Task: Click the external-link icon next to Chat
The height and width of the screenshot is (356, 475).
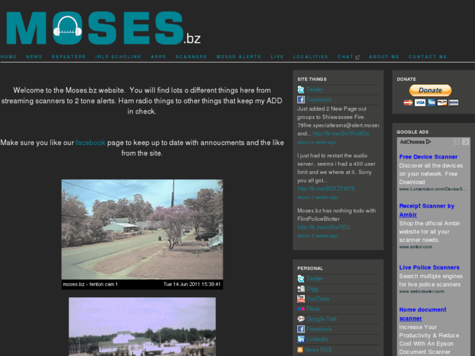Action: (x=357, y=57)
